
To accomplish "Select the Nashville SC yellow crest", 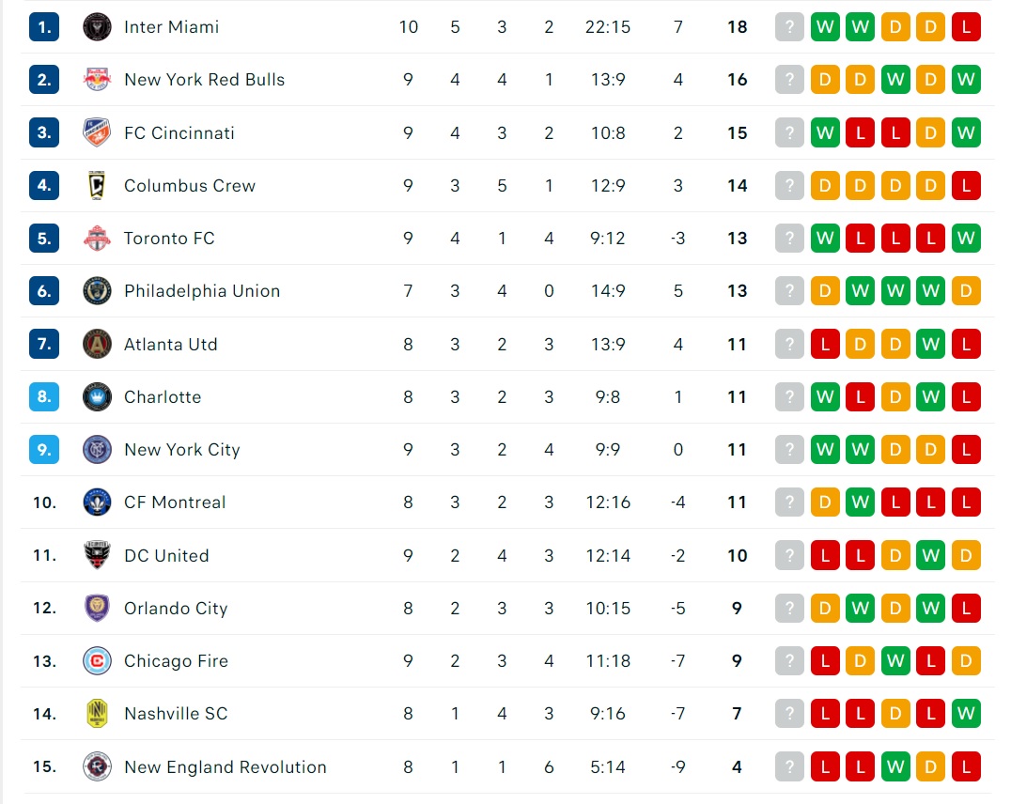I will coord(97,714).
